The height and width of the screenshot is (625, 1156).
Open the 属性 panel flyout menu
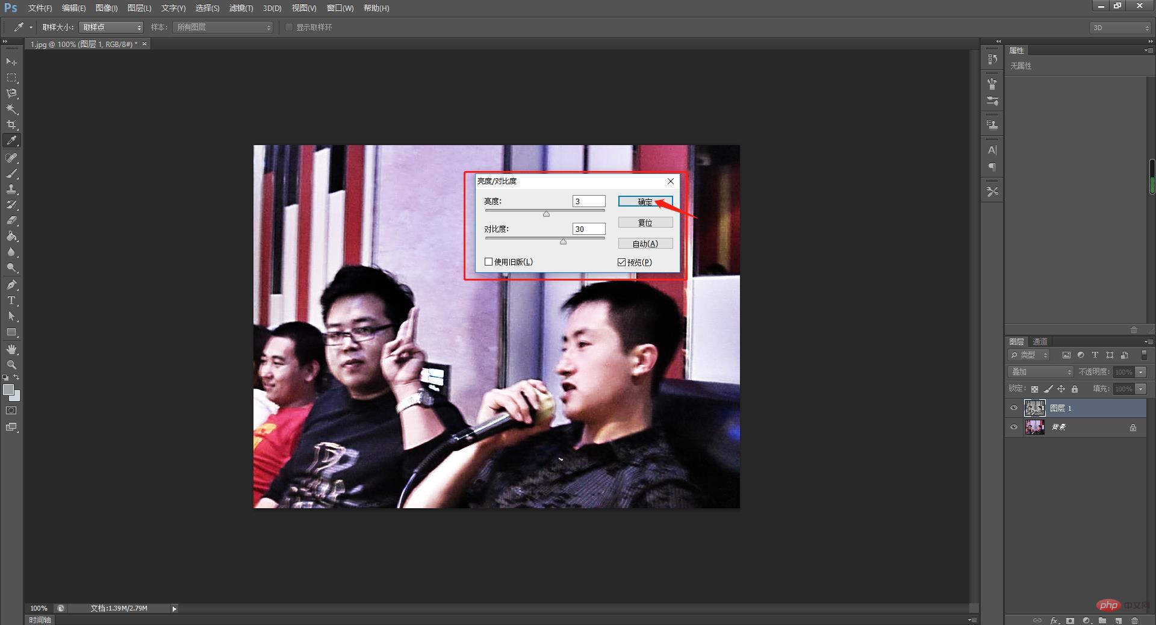[1148, 51]
